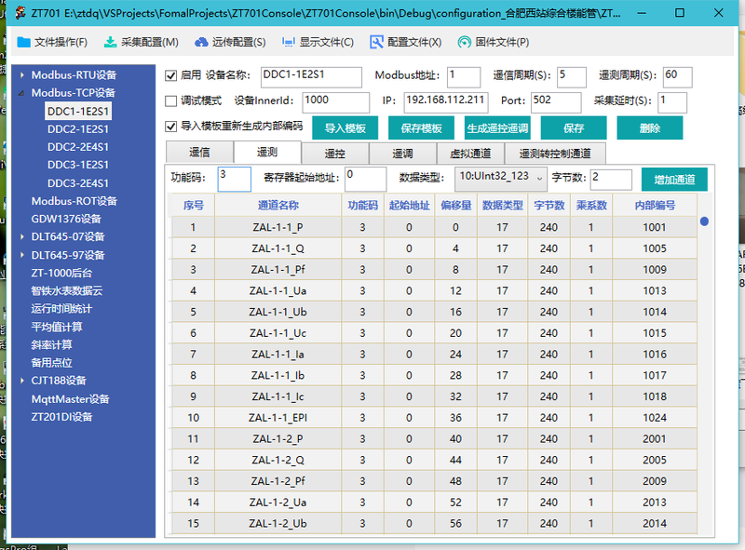This screenshot has width=745, height=550.
Task: Expand the Modbus-RTU设备 tree node
Action: (x=22, y=75)
